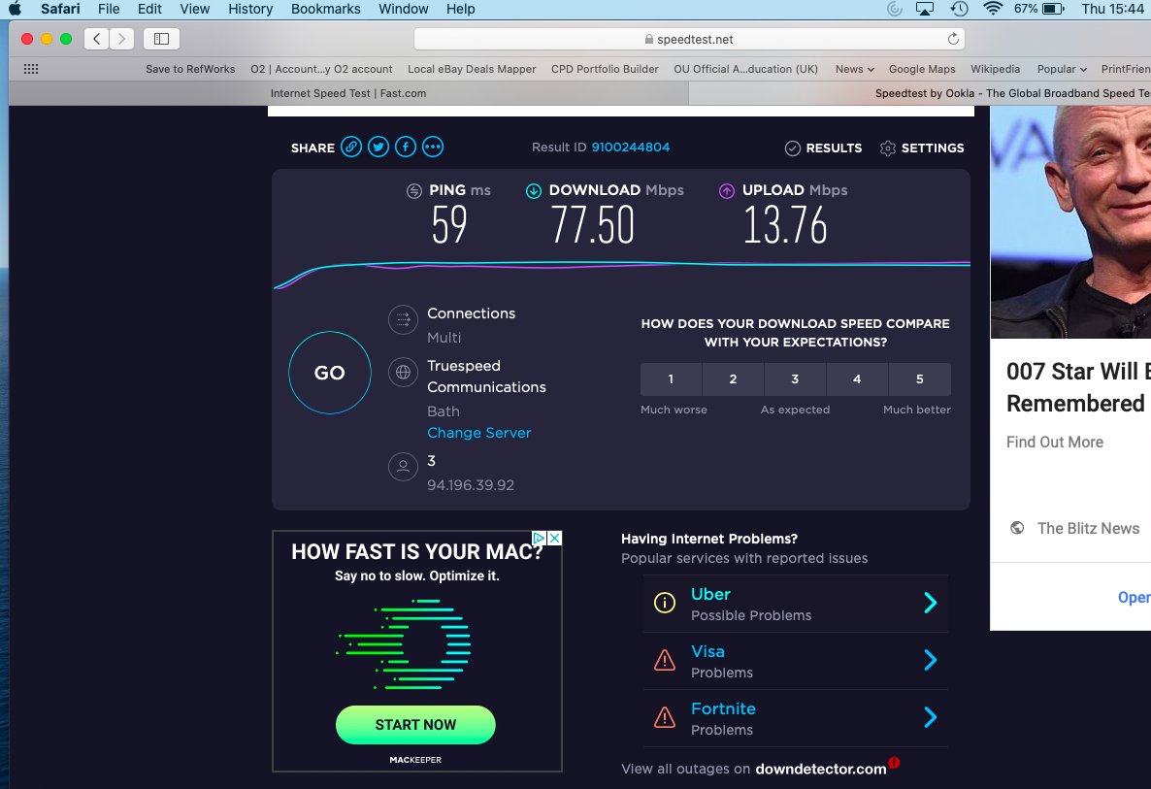Click The Blitz News advertiser label
Image resolution: width=1151 pixels, height=789 pixels.
pos(1088,529)
